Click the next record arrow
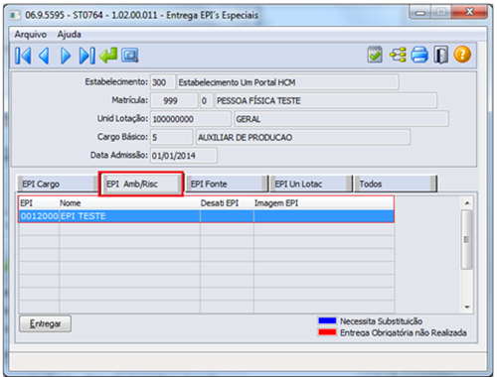Image resolution: width=497 pixels, height=377 pixels. point(66,56)
